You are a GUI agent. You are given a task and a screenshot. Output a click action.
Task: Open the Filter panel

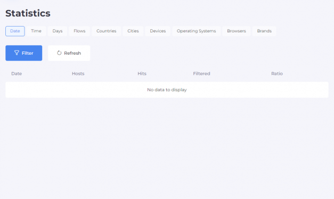click(x=24, y=53)
